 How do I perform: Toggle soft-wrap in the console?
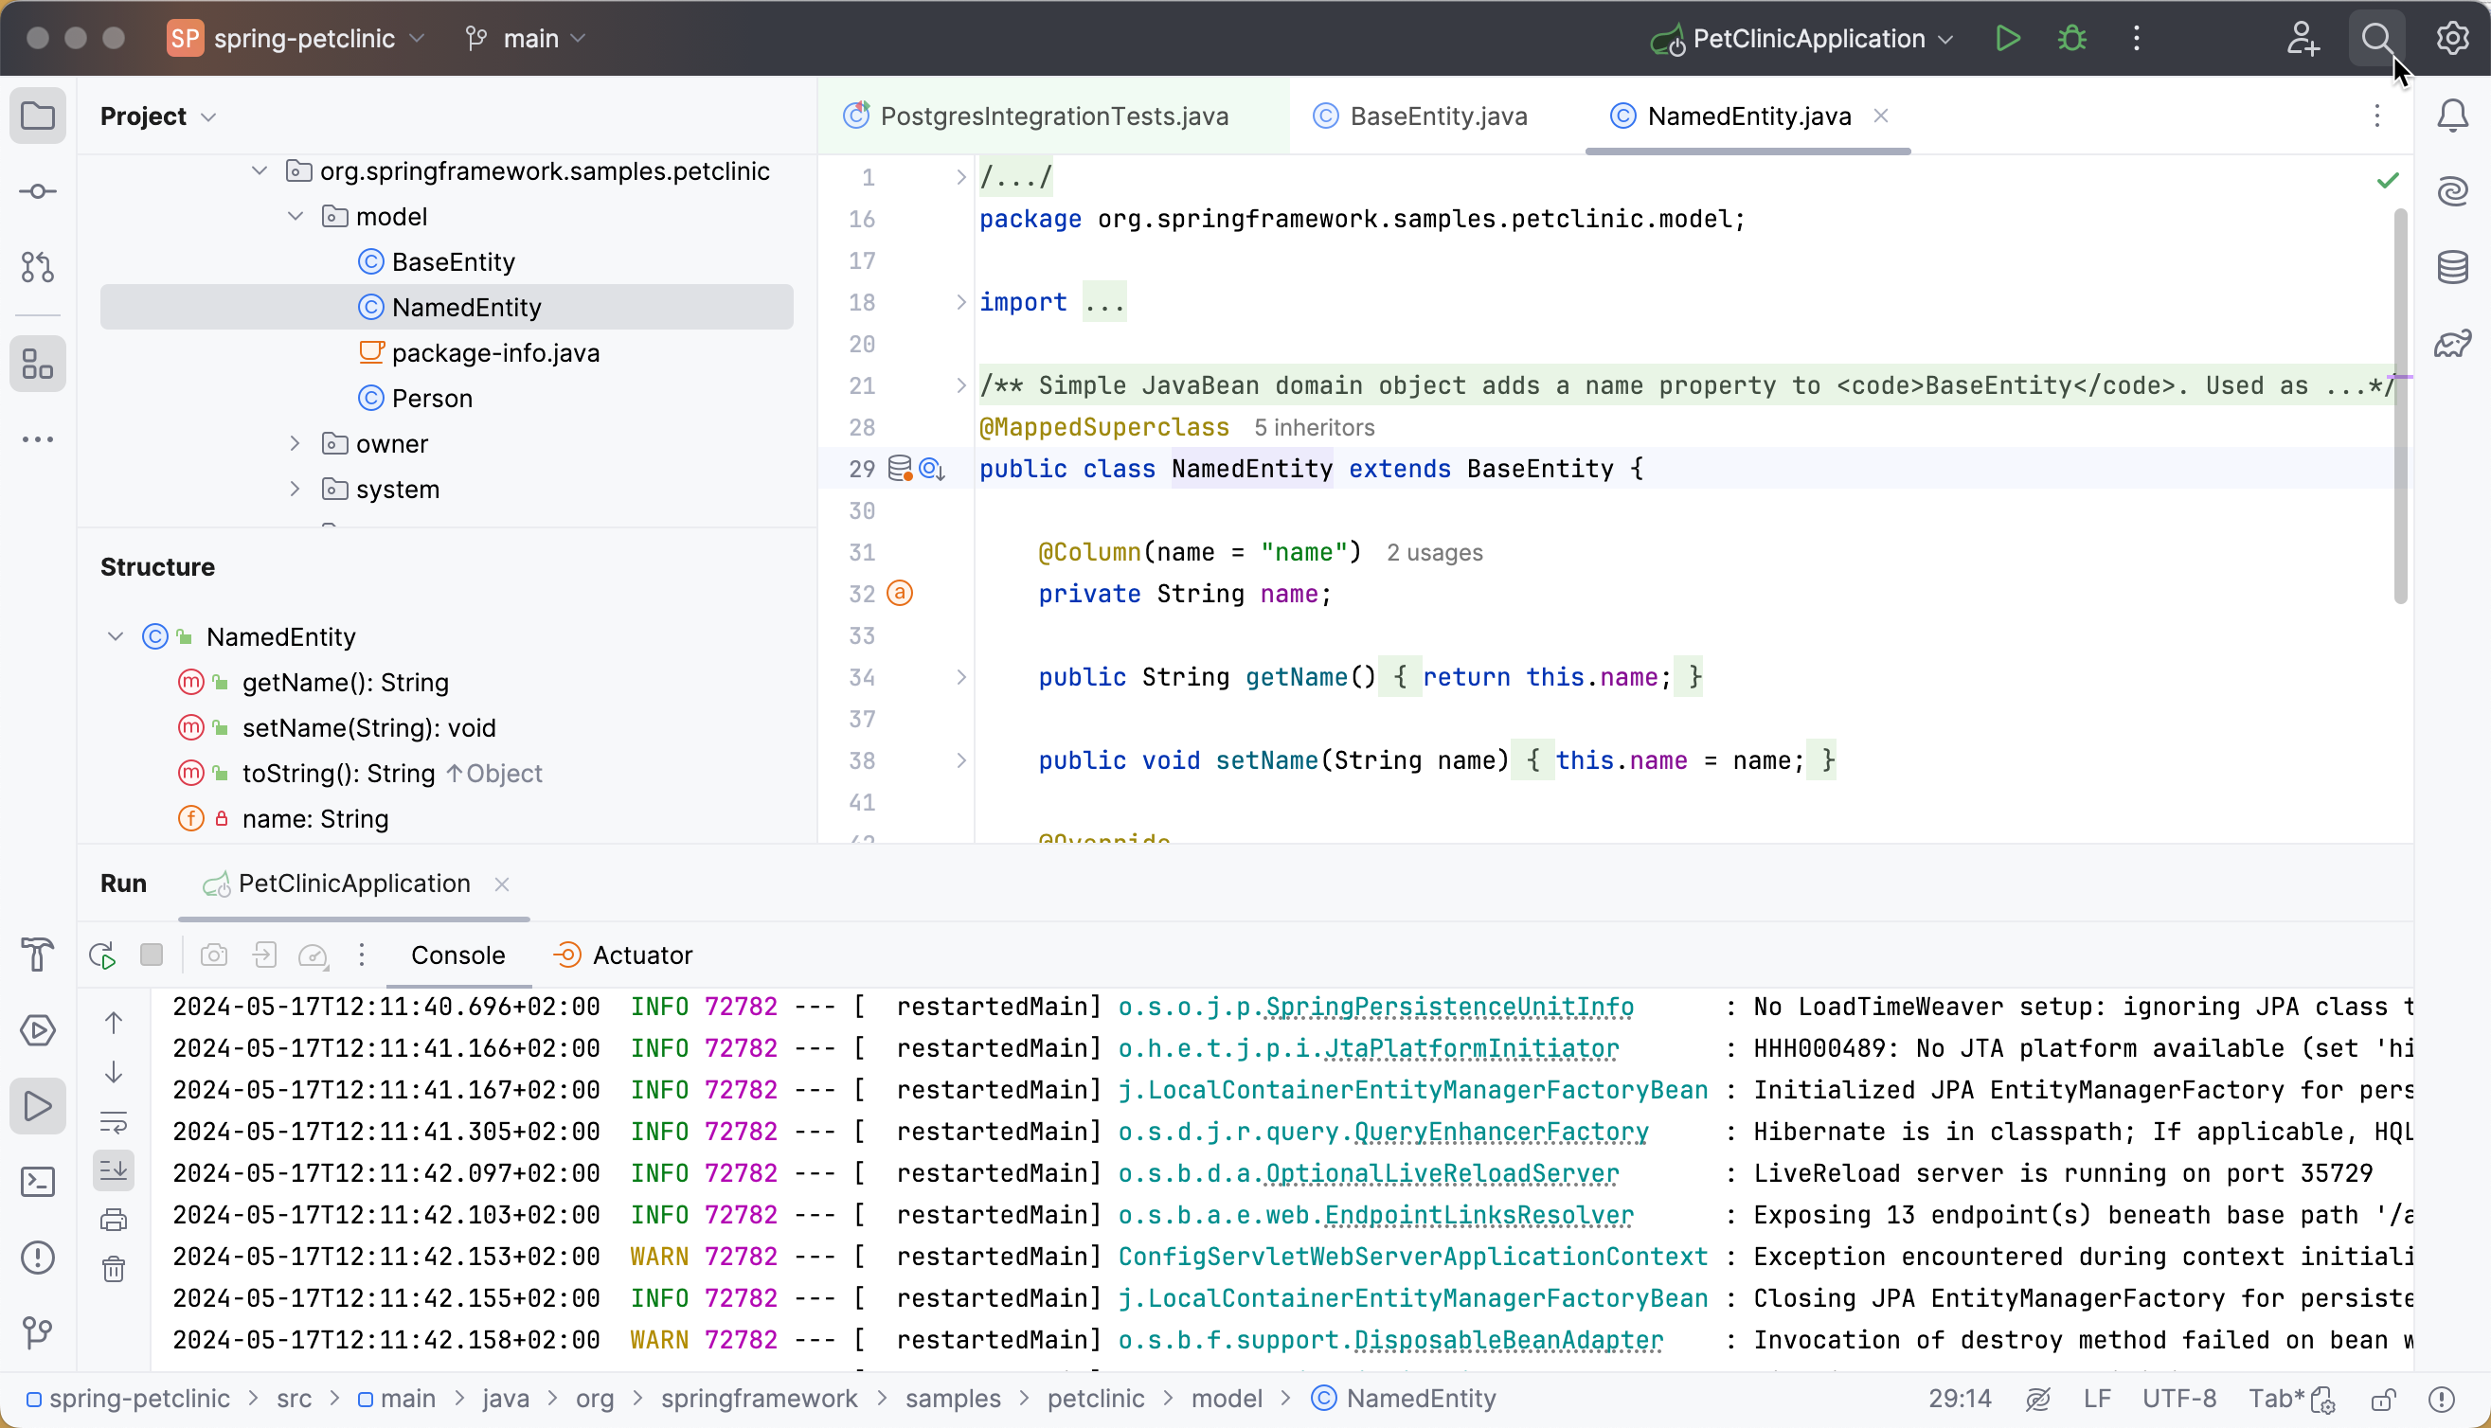[x=115, y=1124]
